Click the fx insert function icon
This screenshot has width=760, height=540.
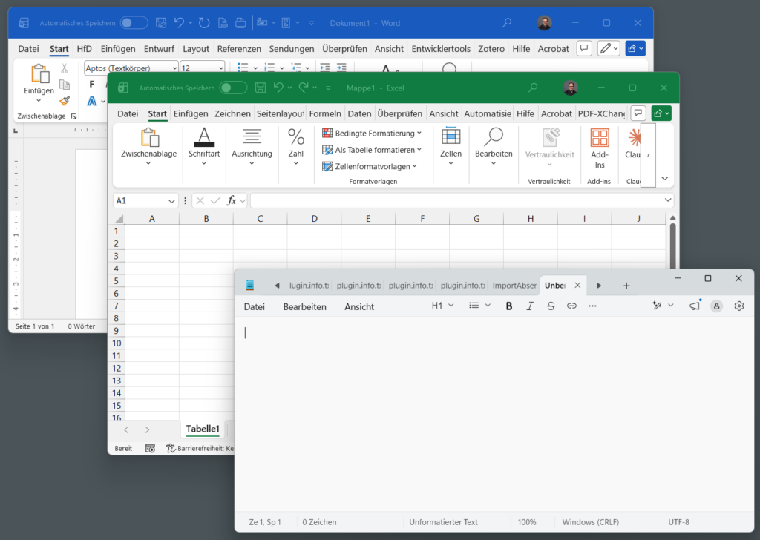(232, 200)
